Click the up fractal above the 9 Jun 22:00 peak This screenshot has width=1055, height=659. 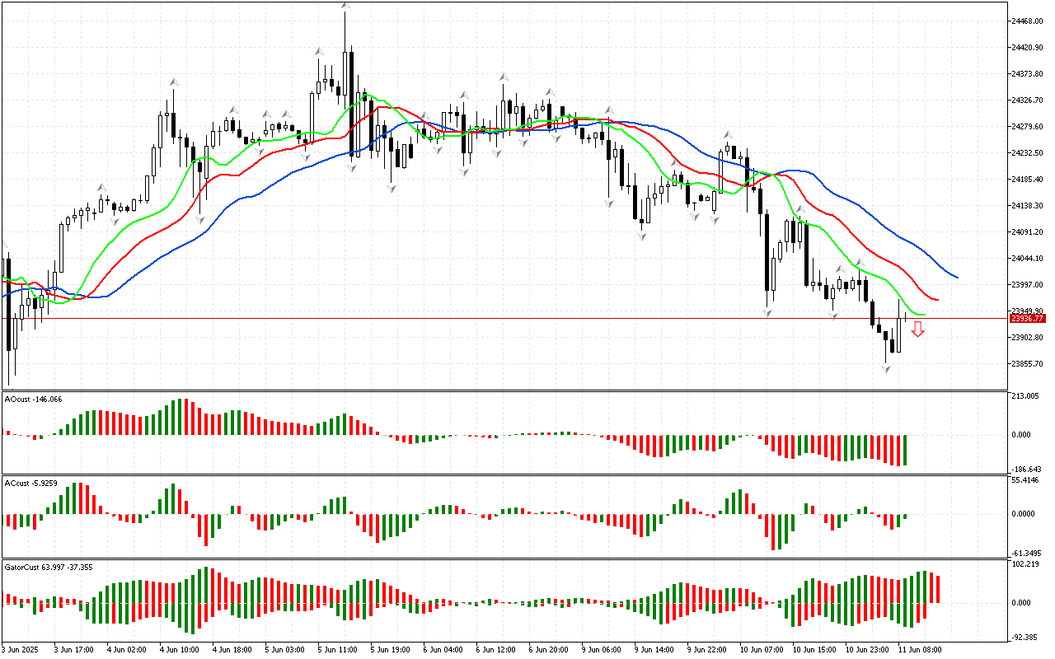(728, 134)
